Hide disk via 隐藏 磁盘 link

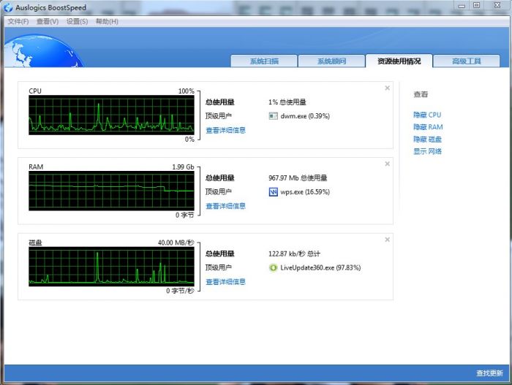tap(427, 140)
